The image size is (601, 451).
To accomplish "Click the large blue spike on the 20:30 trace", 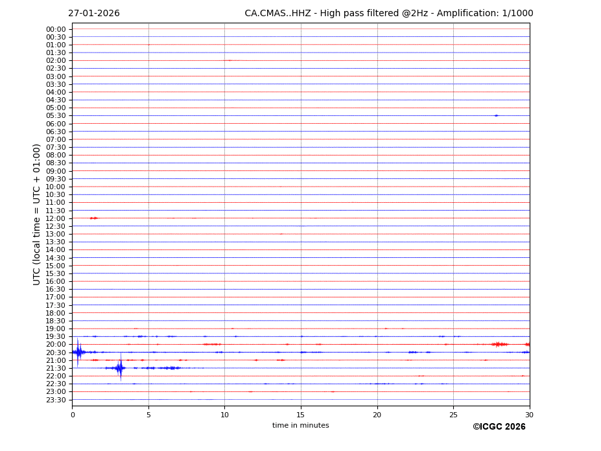I will pos(78,352).
